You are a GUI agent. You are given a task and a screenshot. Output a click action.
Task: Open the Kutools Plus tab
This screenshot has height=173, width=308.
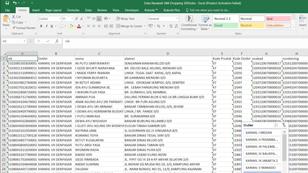pos(172,10)
